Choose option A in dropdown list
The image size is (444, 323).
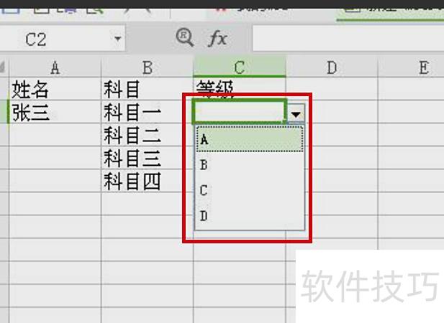250,139
